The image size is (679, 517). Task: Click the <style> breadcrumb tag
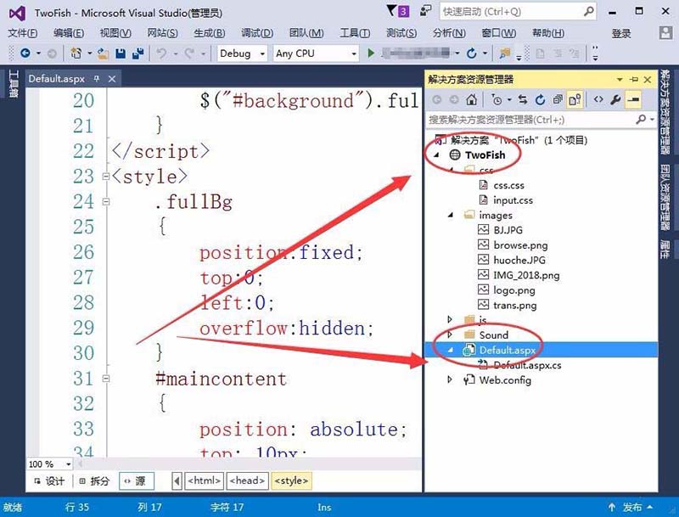coord(291,480)
